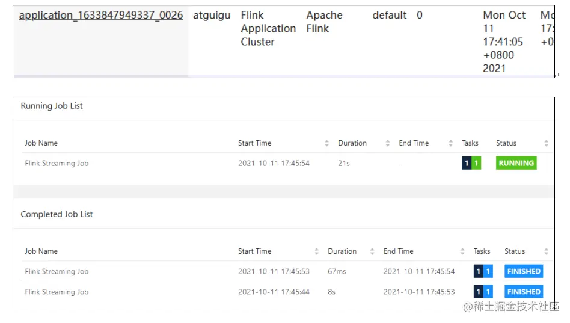The width and height of the screenshot is (570, 323).
Task: Sort completed jobs by Start Time arrows
Action: (x=317, y=251)
